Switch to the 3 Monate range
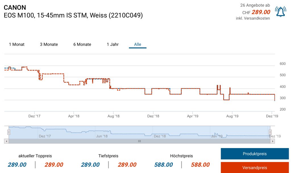291x173 pixels. [49, 44]
